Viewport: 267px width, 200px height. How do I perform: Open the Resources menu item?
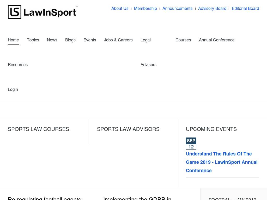pyautogui.click(x=18, y=65)
